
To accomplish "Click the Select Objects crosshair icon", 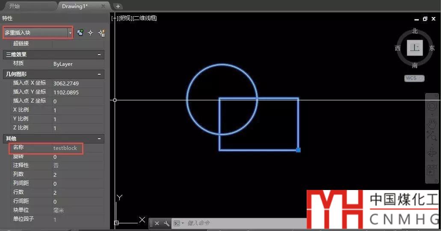I will [90, 33].
